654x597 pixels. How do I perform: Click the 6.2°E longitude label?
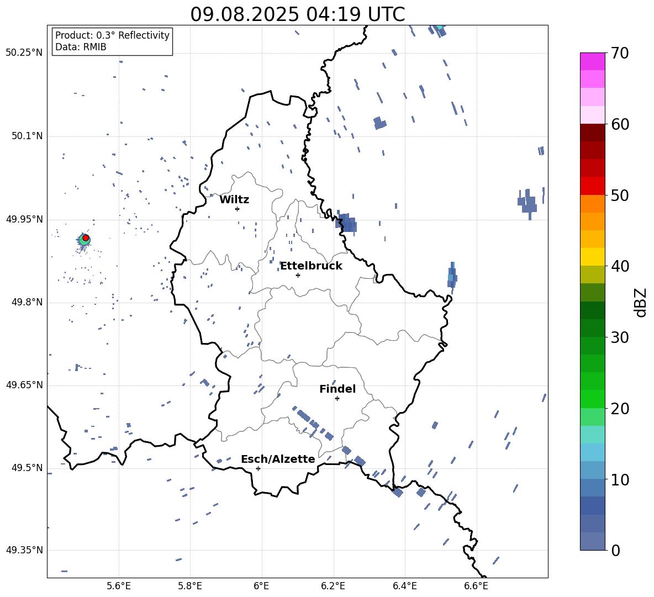(333, 586)
